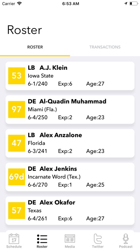
Task: Tap the yellow number 47 jersey badge
Action: click(17, 143)
